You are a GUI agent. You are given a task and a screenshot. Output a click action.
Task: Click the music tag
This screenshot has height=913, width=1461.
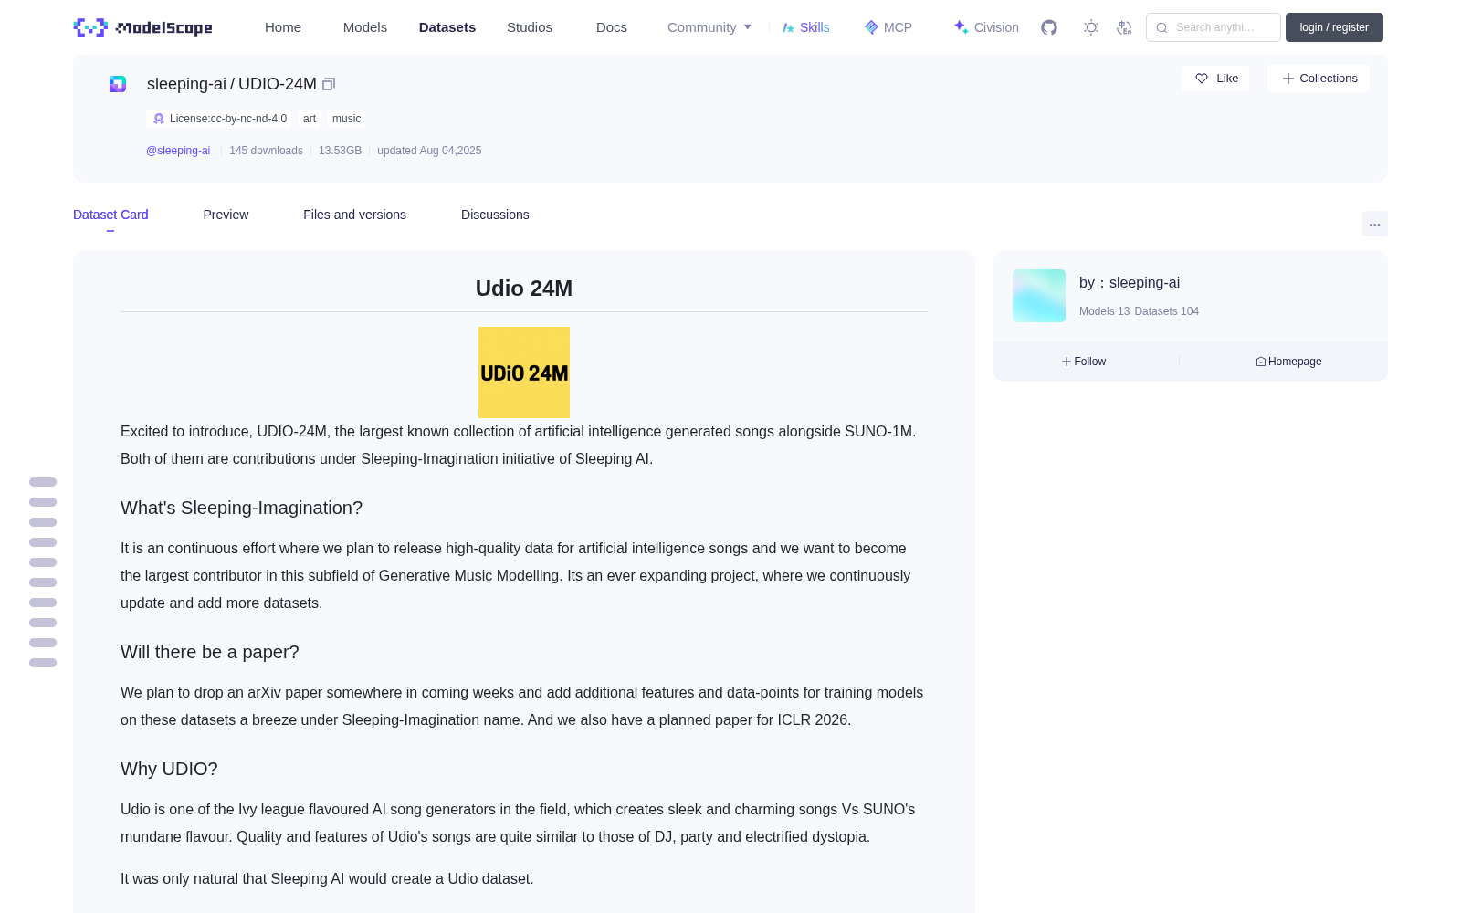(x=347, y=119)
